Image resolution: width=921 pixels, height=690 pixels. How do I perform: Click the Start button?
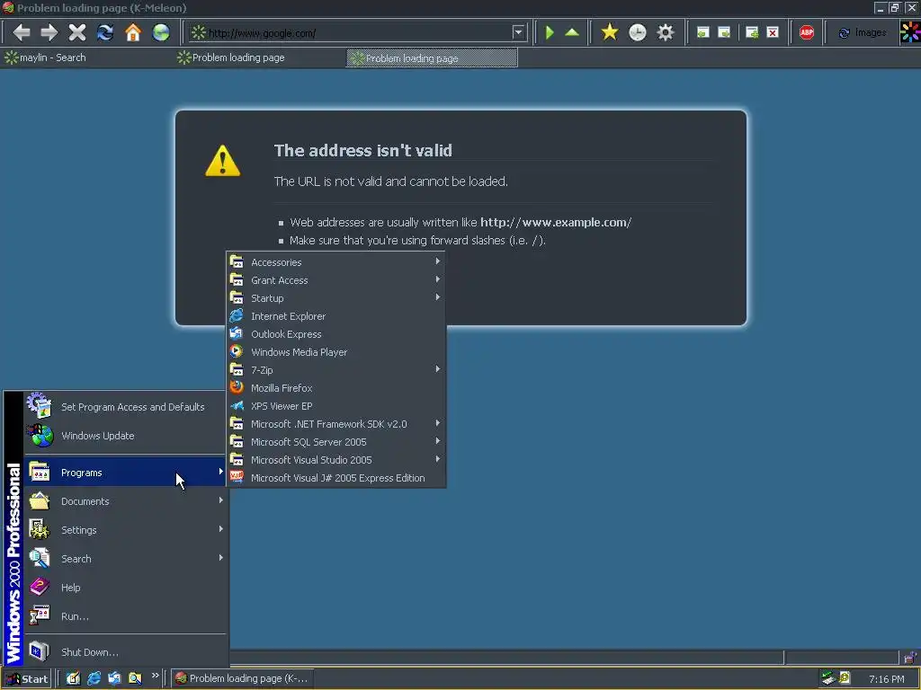[x=27, y=679]
